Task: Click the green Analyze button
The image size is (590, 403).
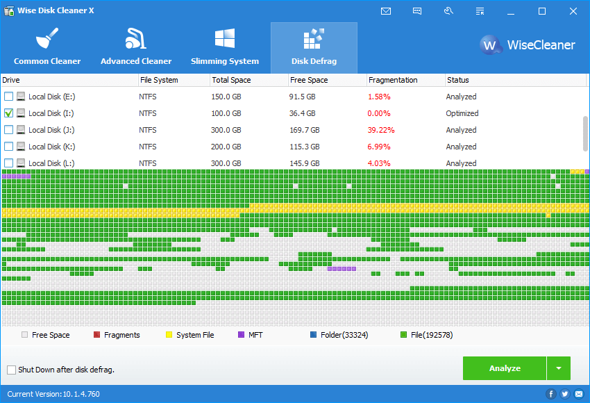Action: point(505,368)
